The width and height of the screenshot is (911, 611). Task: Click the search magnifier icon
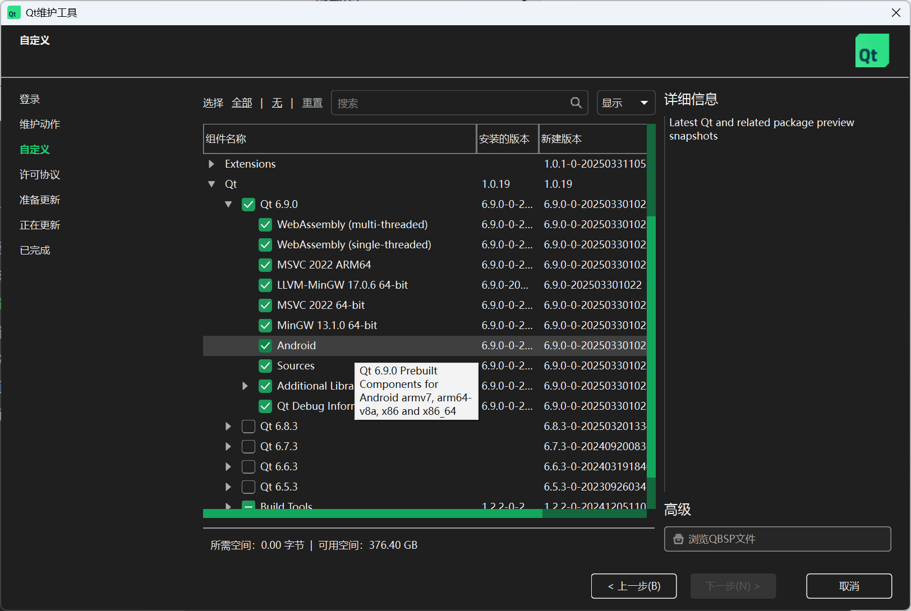point(576,103)
